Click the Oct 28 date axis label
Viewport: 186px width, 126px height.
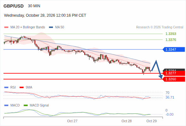coord(126,121)
